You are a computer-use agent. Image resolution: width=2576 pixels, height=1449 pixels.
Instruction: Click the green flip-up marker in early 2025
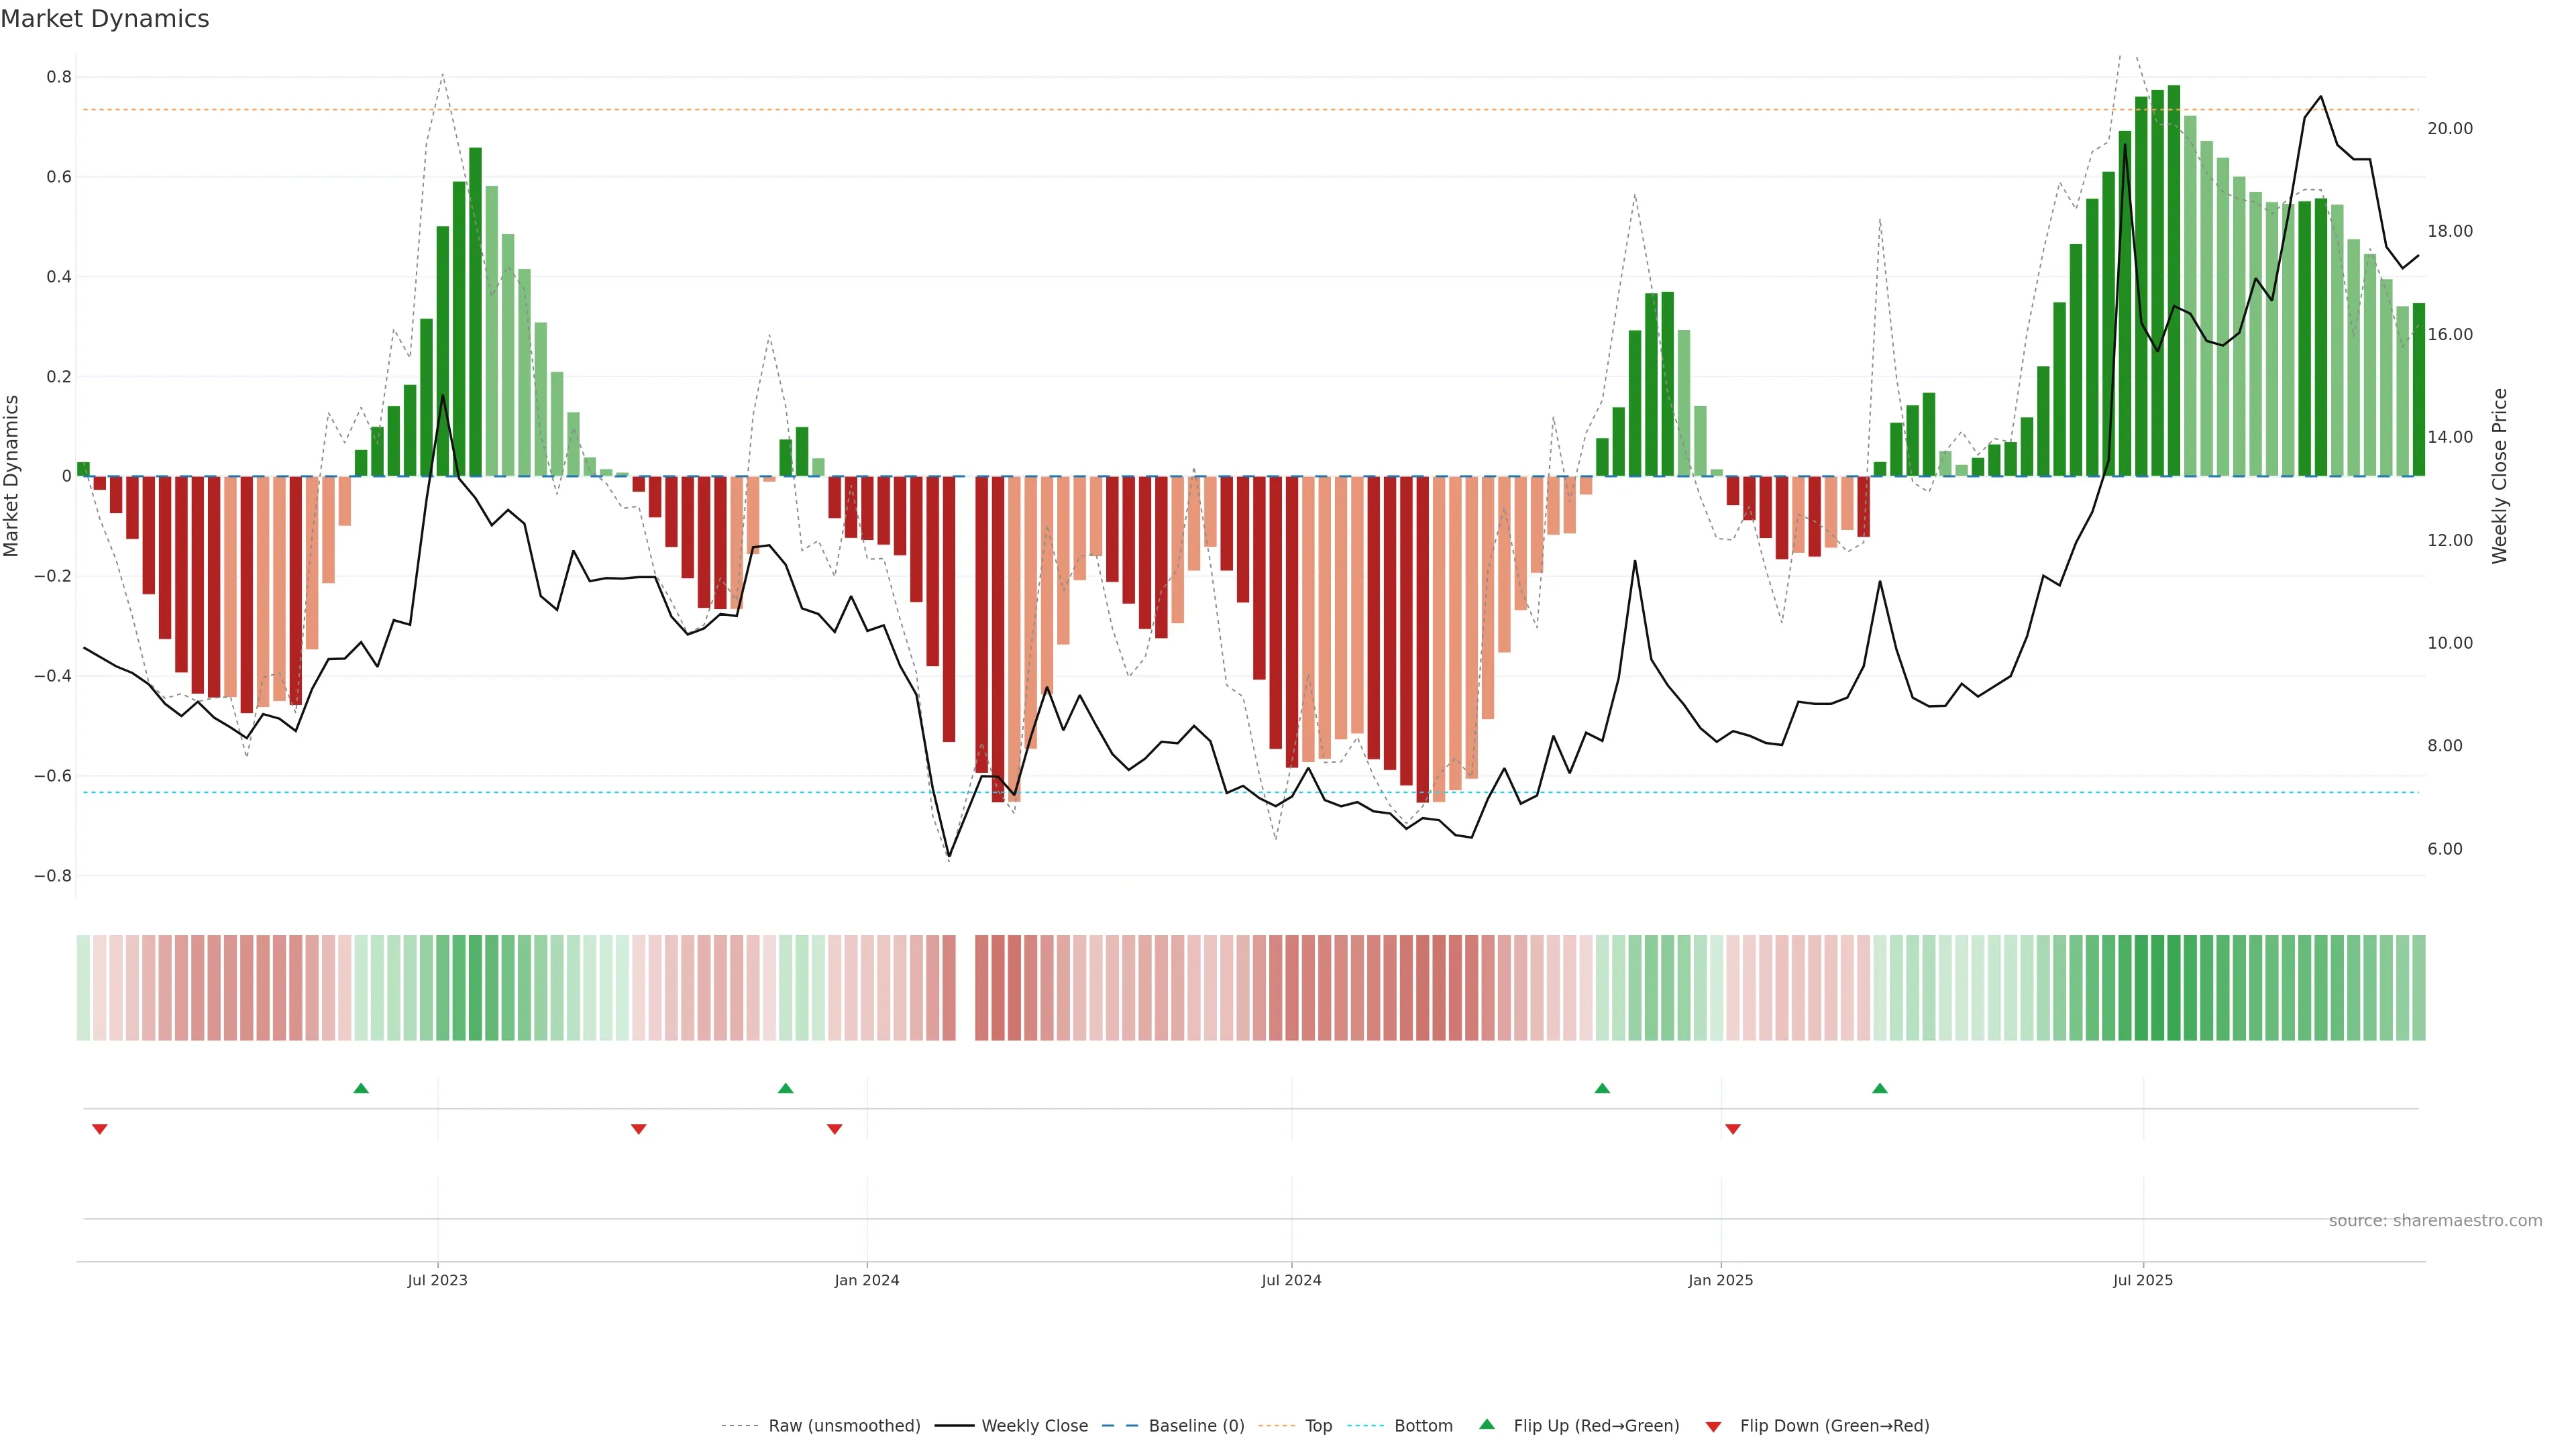[1880, 1088]
